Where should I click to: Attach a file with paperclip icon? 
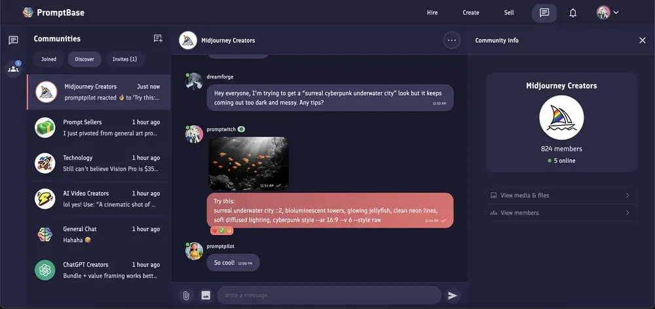186,296
